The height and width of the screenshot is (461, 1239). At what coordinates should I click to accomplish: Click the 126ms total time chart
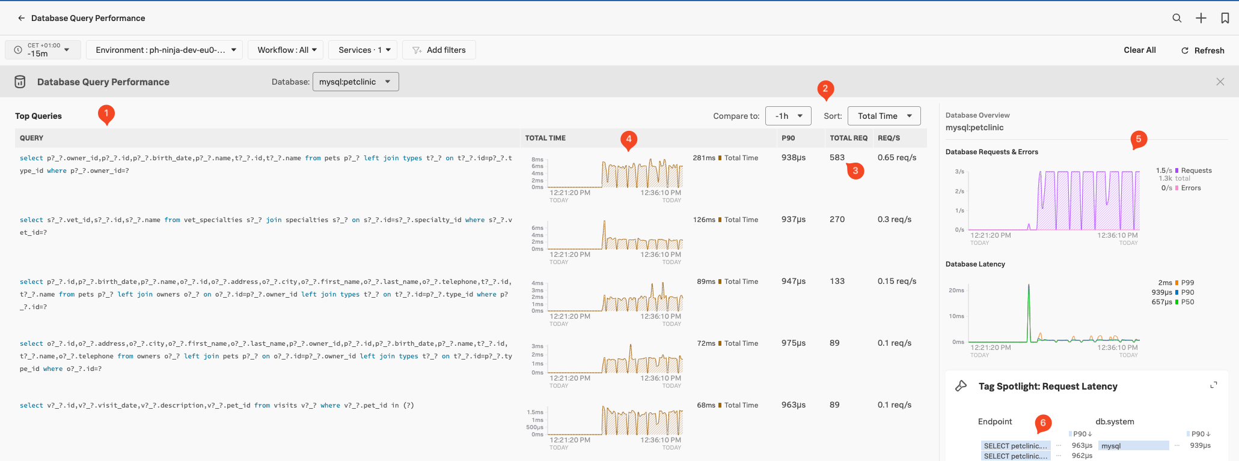tap(615, 235)
